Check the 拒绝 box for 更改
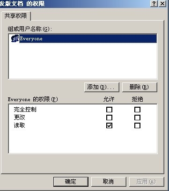 [137, 118]
